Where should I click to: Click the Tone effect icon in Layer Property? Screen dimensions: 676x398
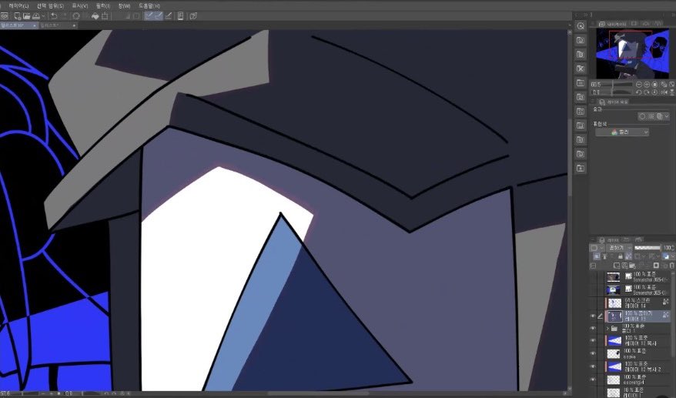pyautogui.click(x=651, y=116)
